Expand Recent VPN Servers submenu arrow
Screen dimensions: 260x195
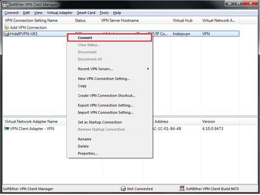[148, 69]
